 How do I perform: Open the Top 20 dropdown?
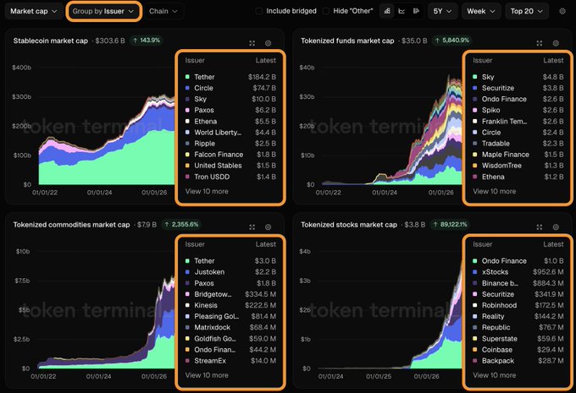(x=526, y=11)
